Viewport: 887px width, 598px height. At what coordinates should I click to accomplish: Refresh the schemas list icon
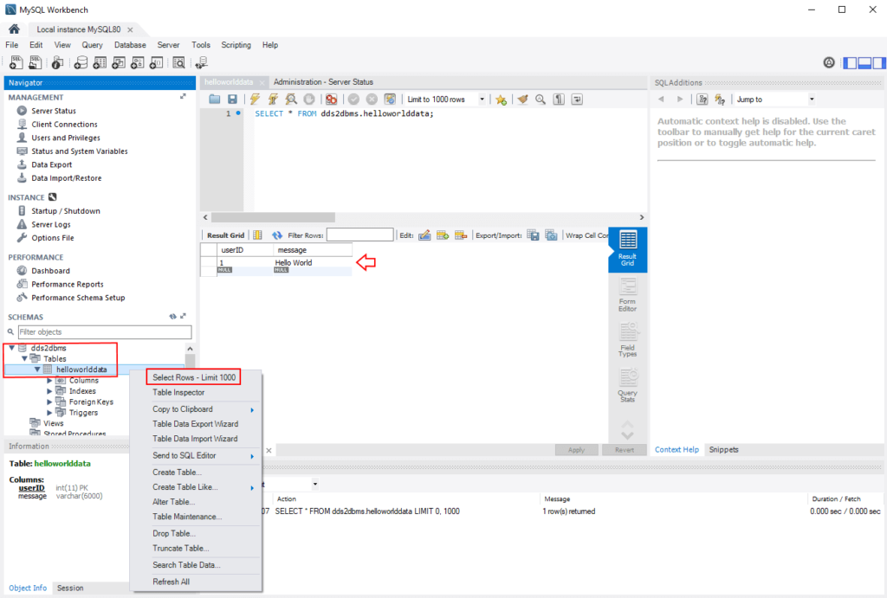(172, 317)
